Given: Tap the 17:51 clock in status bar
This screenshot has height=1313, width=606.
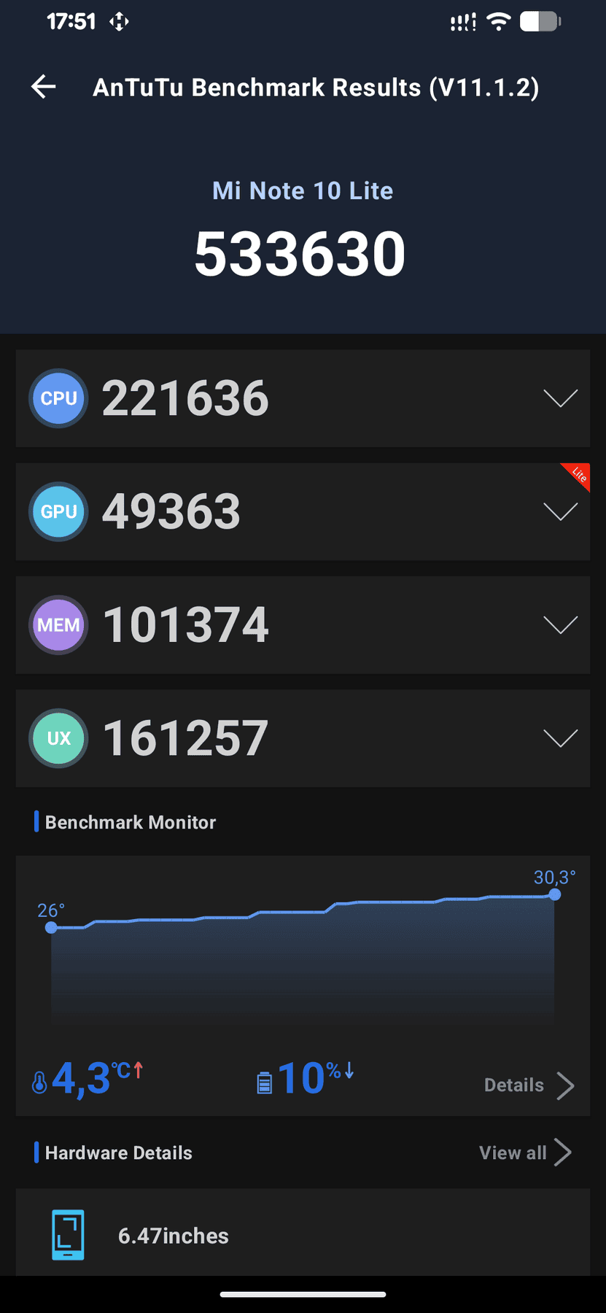Looking at the screenshot, I should coord(71,22).
